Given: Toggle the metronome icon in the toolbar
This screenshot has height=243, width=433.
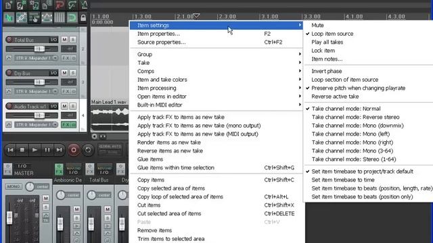Looking at the screenshot, I should (84, 5).
